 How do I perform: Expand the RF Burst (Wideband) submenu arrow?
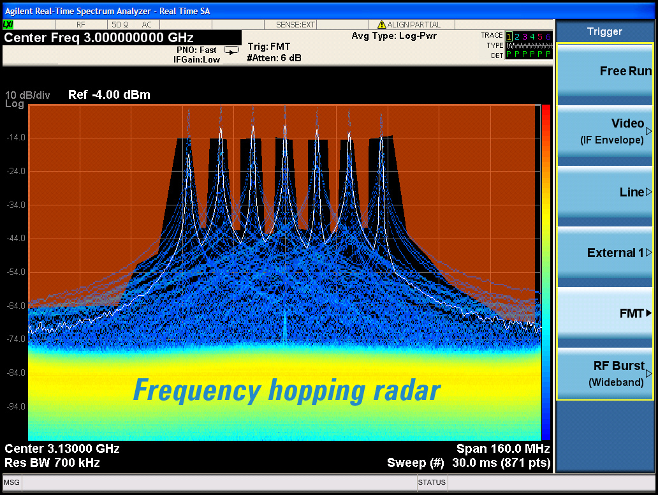[648, 373]
